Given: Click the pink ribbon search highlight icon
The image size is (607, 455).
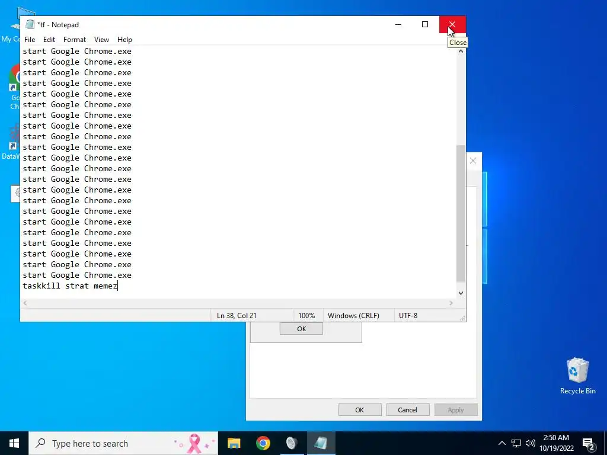Looking at the screenshot, I should [x=194, y=443].
